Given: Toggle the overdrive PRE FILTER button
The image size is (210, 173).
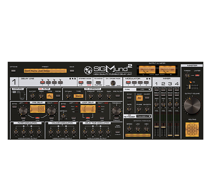Looking at the screenshot, I should tap(118, 96).
